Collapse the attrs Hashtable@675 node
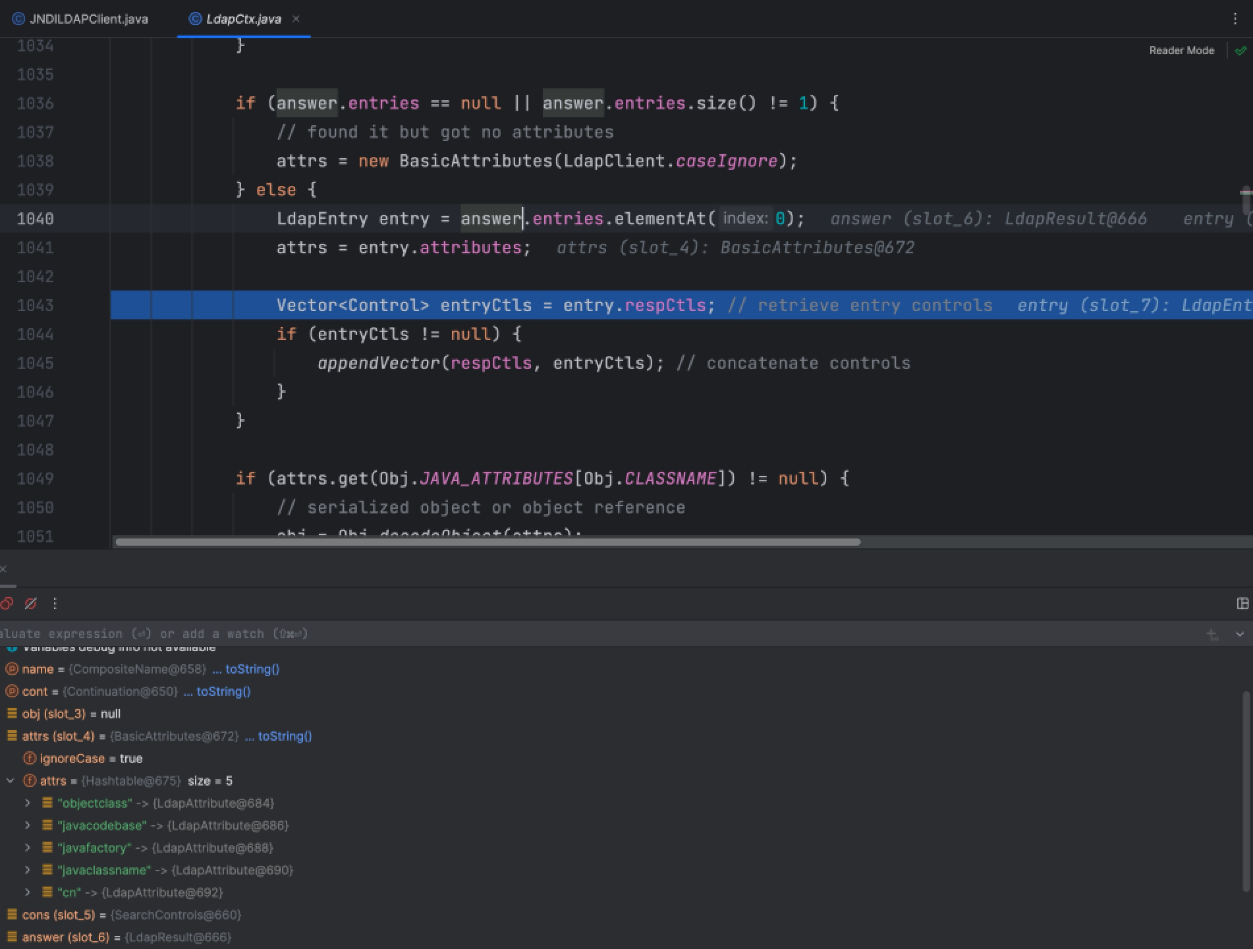Image resolution: width=1253 pixels, height=949 pixels. click(11, 781)
